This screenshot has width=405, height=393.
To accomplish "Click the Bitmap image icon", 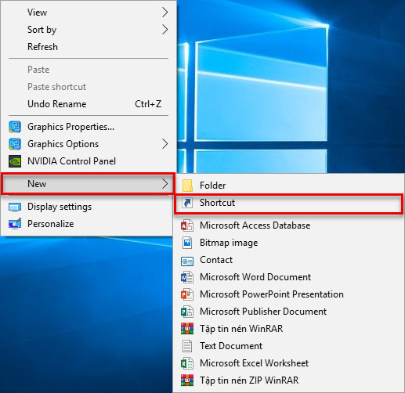I will 187,243.
